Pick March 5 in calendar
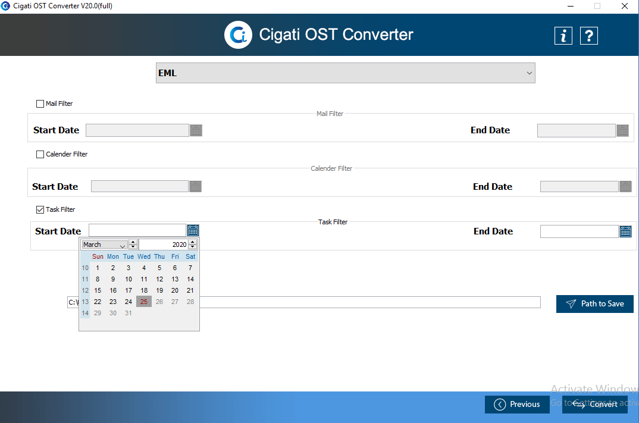 159,268
